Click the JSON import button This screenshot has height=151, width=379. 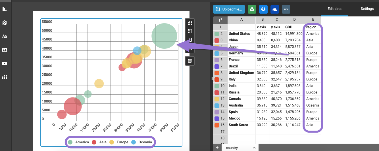(286, 9)
